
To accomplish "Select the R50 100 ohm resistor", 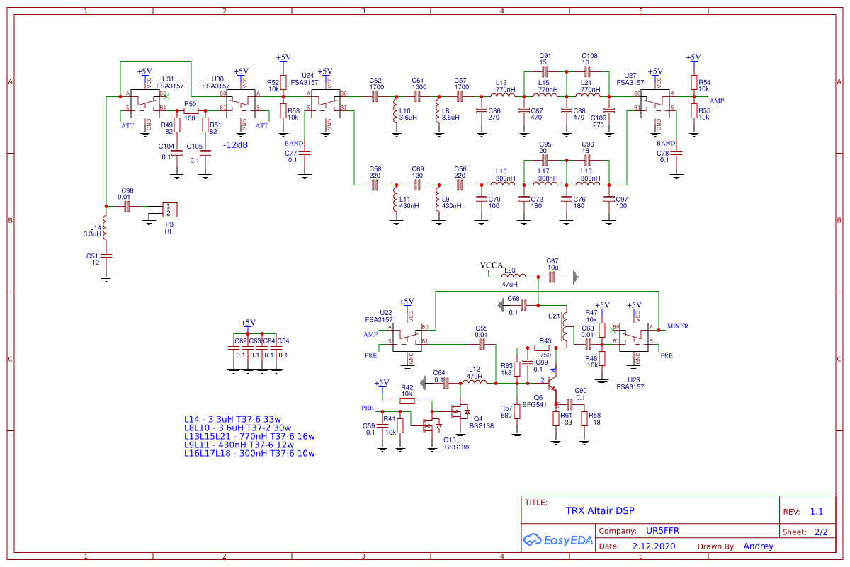I will pos(191,110).
